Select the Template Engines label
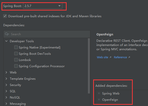Screen dimensions: 148x106 point(23,79)
